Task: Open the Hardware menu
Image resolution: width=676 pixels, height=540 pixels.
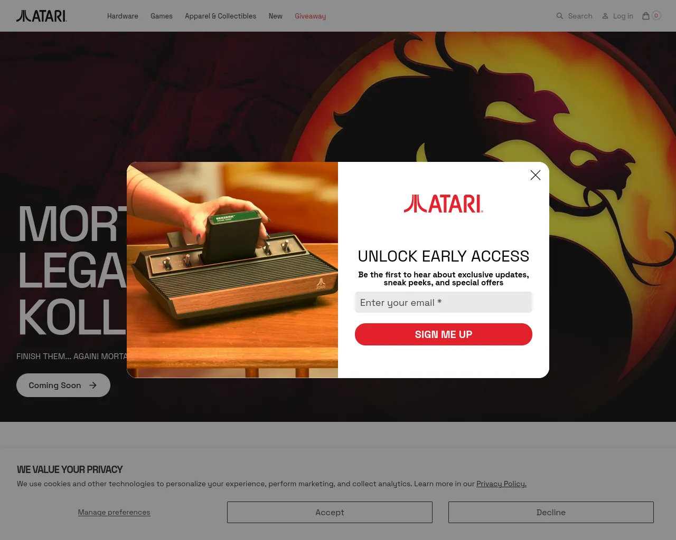Action: tap(123, 16)
